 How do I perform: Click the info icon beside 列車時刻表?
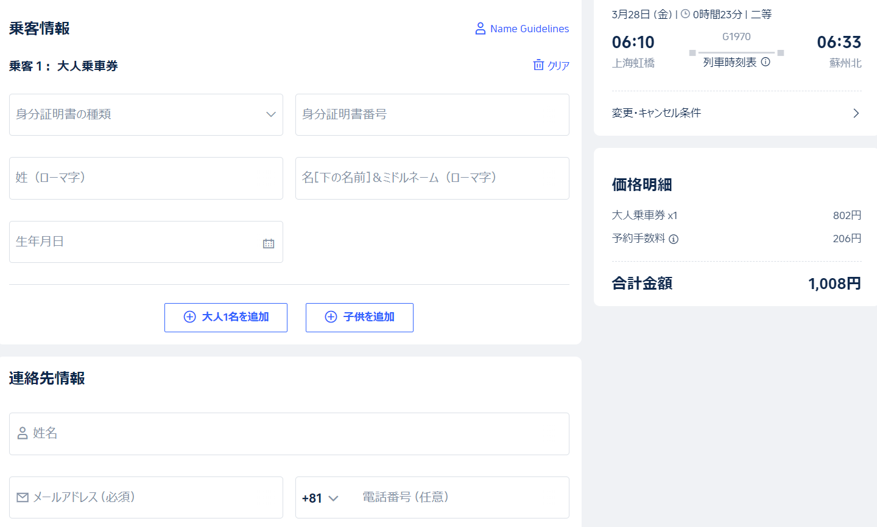point(766,62)
